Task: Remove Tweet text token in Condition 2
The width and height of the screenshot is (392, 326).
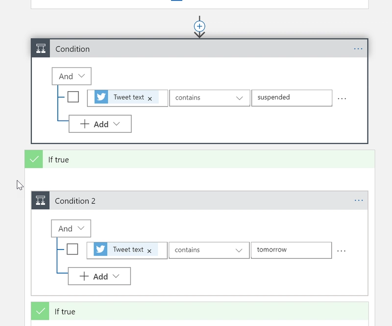Action: (x=149, y=251)
